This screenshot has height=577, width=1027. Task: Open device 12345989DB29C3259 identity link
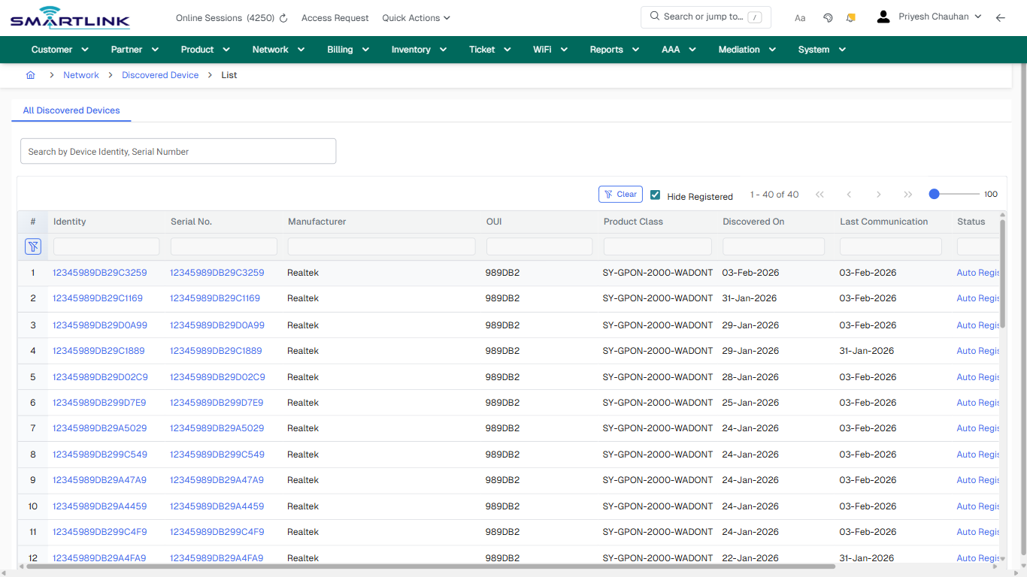[98, 272]
